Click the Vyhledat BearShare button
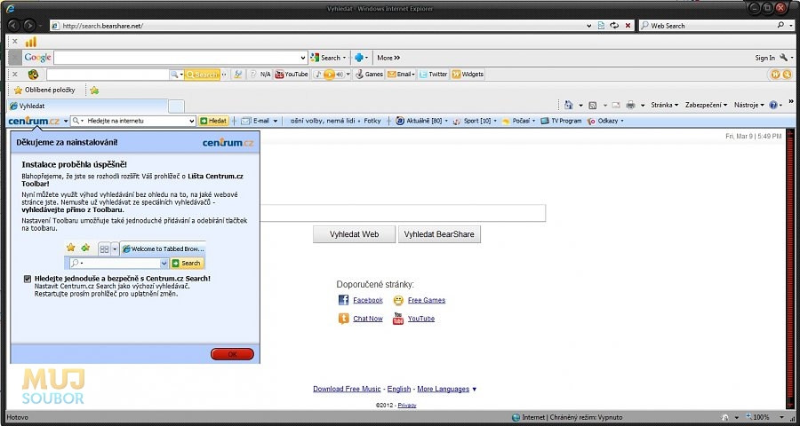 pyautogui.click(x=439, y=234)
